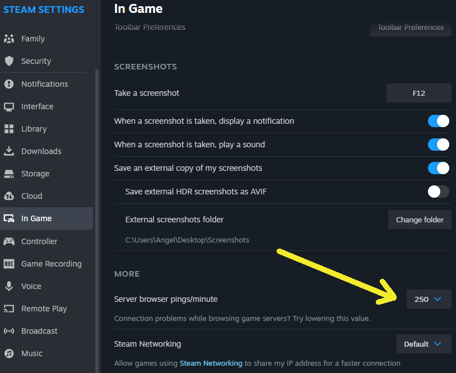The height and width of the screenshot is (373, 456).
Task: Click the Library grid icon
Action: (x=9, y=129)
